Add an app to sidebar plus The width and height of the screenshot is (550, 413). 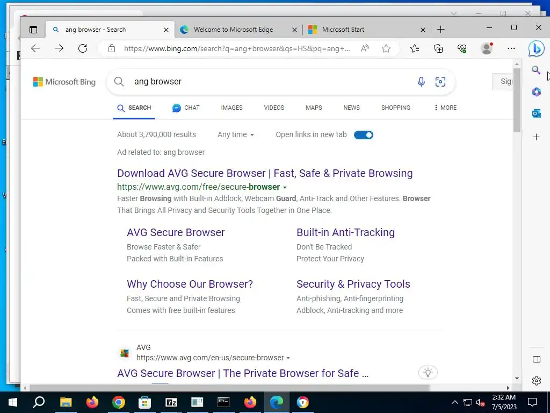click(537, 137)
